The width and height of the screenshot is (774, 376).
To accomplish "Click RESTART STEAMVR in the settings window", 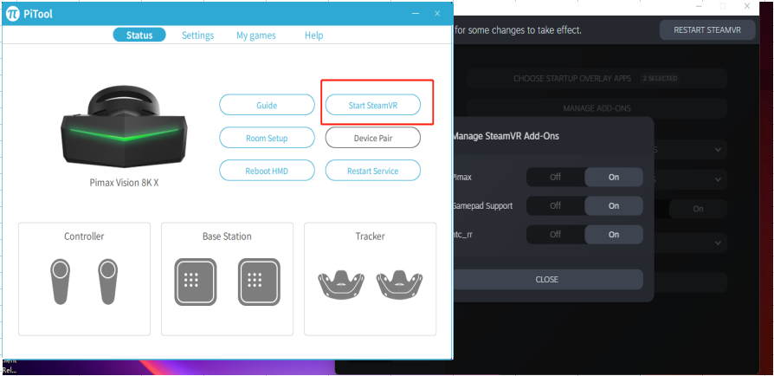I will [x=707, y=30].
